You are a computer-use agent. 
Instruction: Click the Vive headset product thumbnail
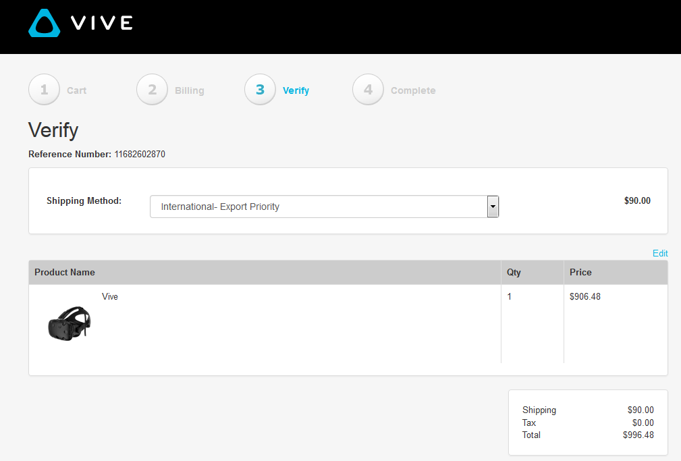pyautogui.click(x=69, y=324)
